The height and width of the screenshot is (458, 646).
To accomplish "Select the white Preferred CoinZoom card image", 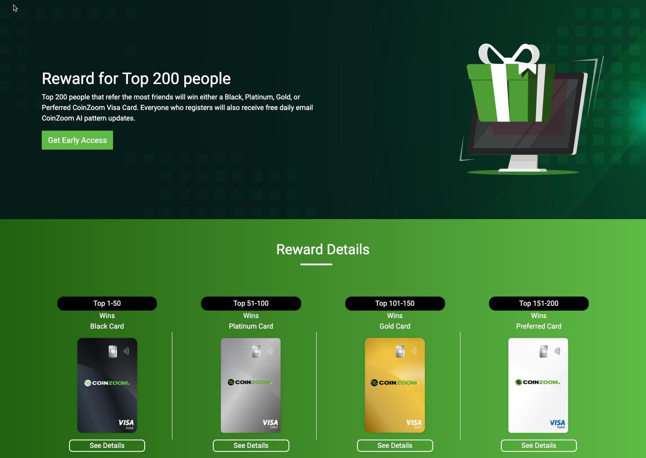I will pos(538,385).
